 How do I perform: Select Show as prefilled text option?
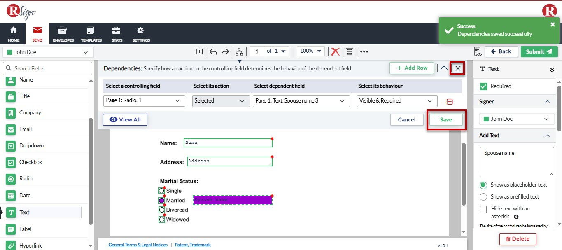[x=483, y=196]
